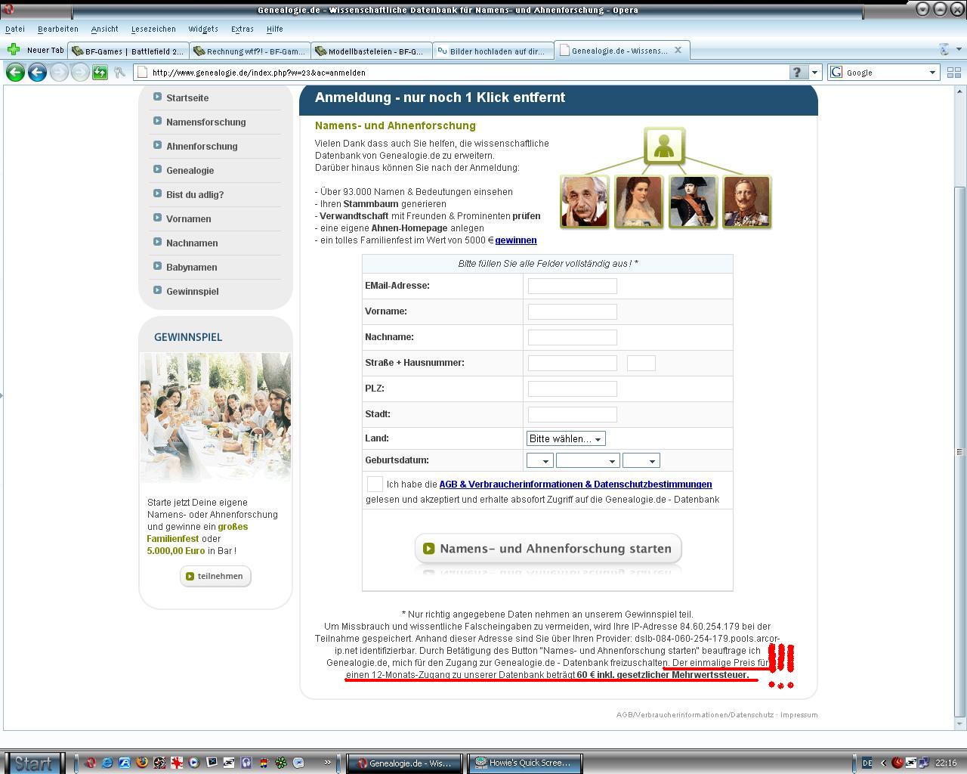Click the Start button

(33, 763)
